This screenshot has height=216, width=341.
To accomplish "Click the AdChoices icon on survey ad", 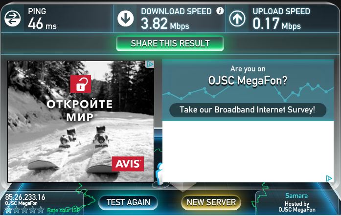I will click(329, 178).
